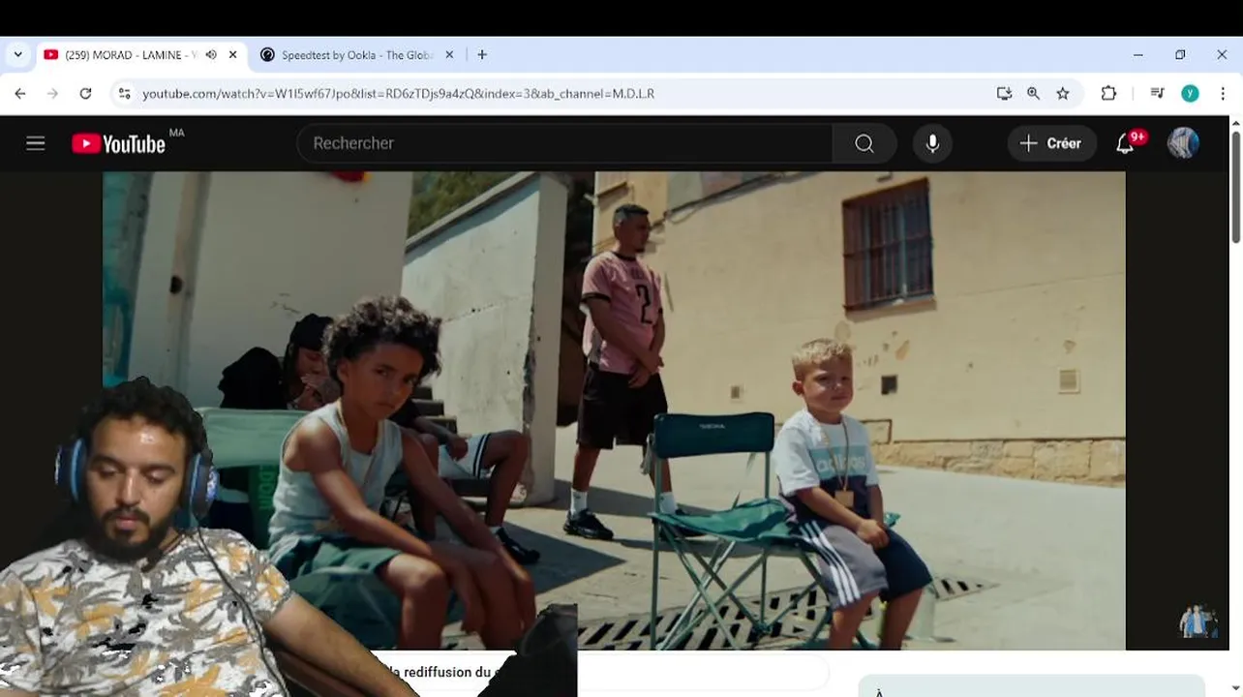Open a new browser tab
The width and height of the screenshot is (1243, 697).
(x=482, y=55)
